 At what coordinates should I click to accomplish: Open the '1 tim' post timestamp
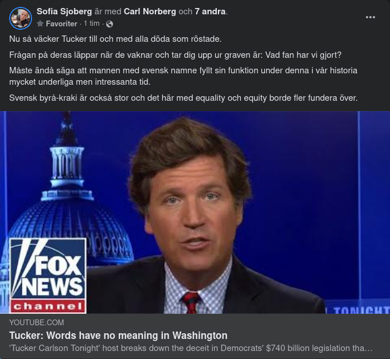(x=92, y=24)
